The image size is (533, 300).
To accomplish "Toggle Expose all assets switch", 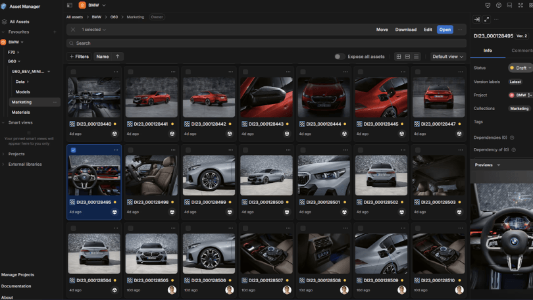I will click(x=339, y=57).
